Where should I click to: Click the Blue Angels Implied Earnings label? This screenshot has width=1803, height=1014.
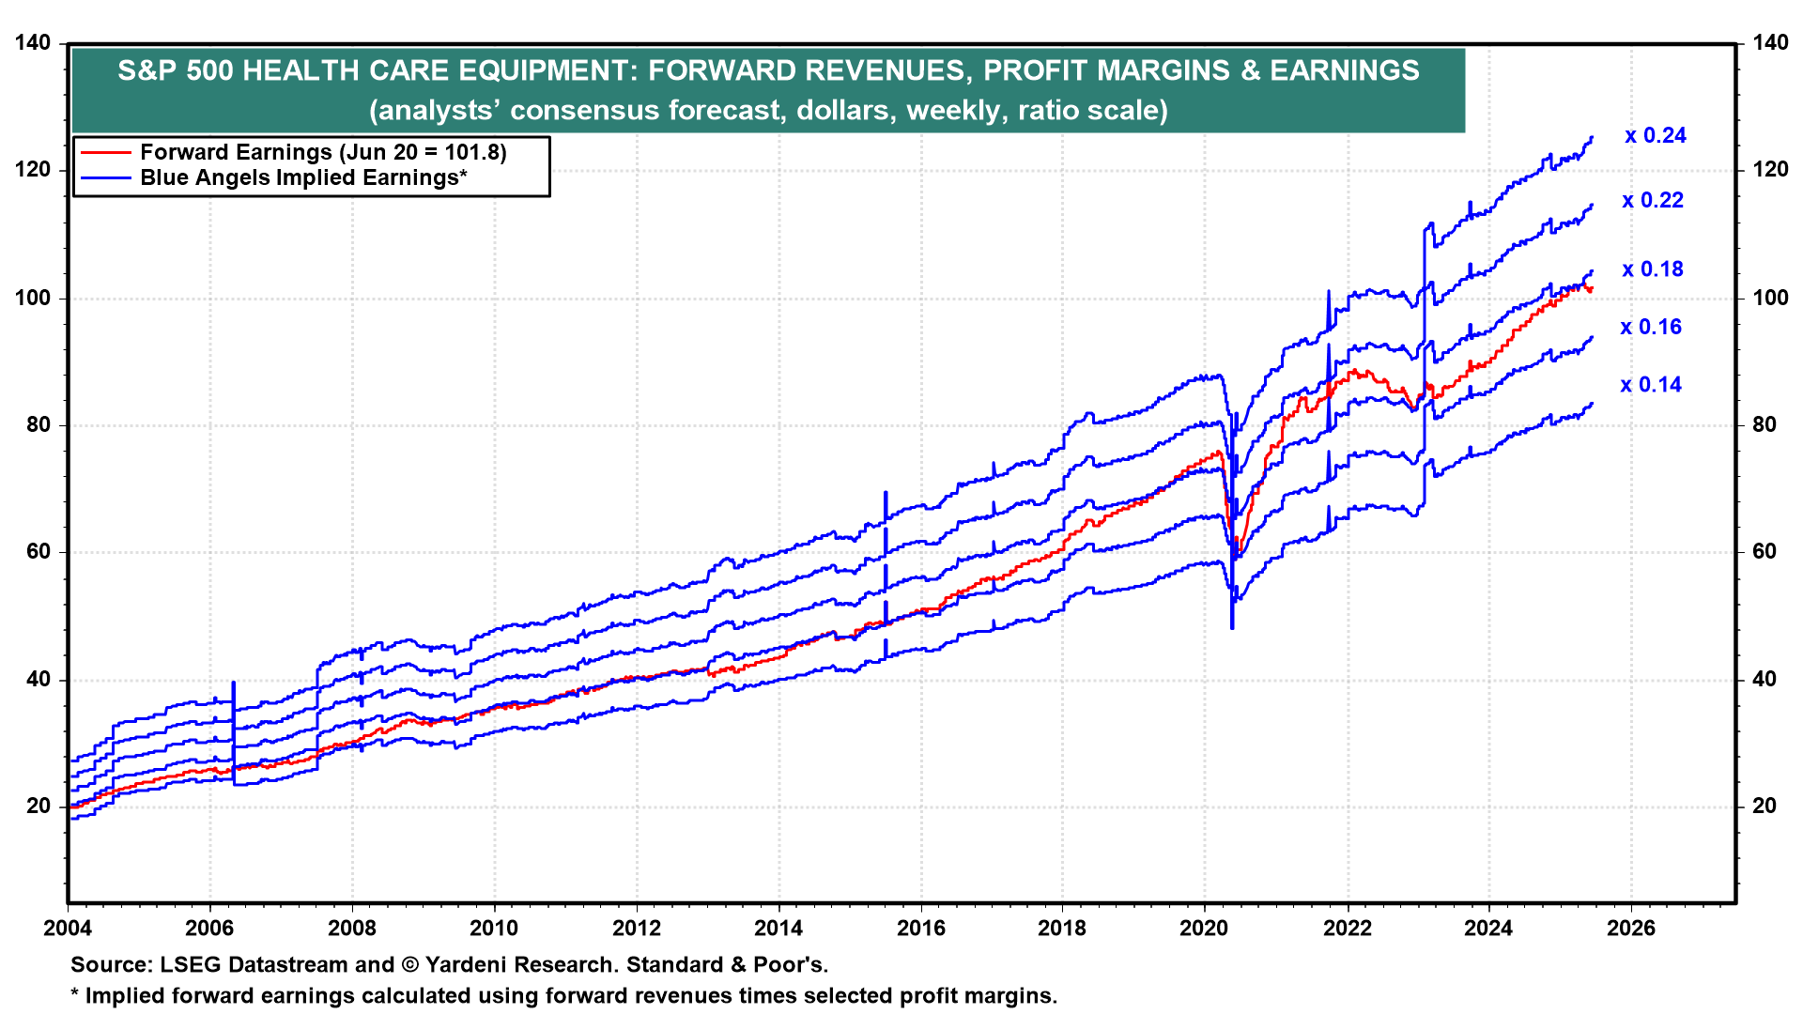303,177
